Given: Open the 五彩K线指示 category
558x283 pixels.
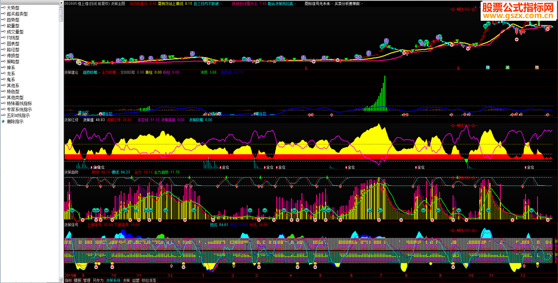Looking at the screenshot, I should (x=18, y=115).
